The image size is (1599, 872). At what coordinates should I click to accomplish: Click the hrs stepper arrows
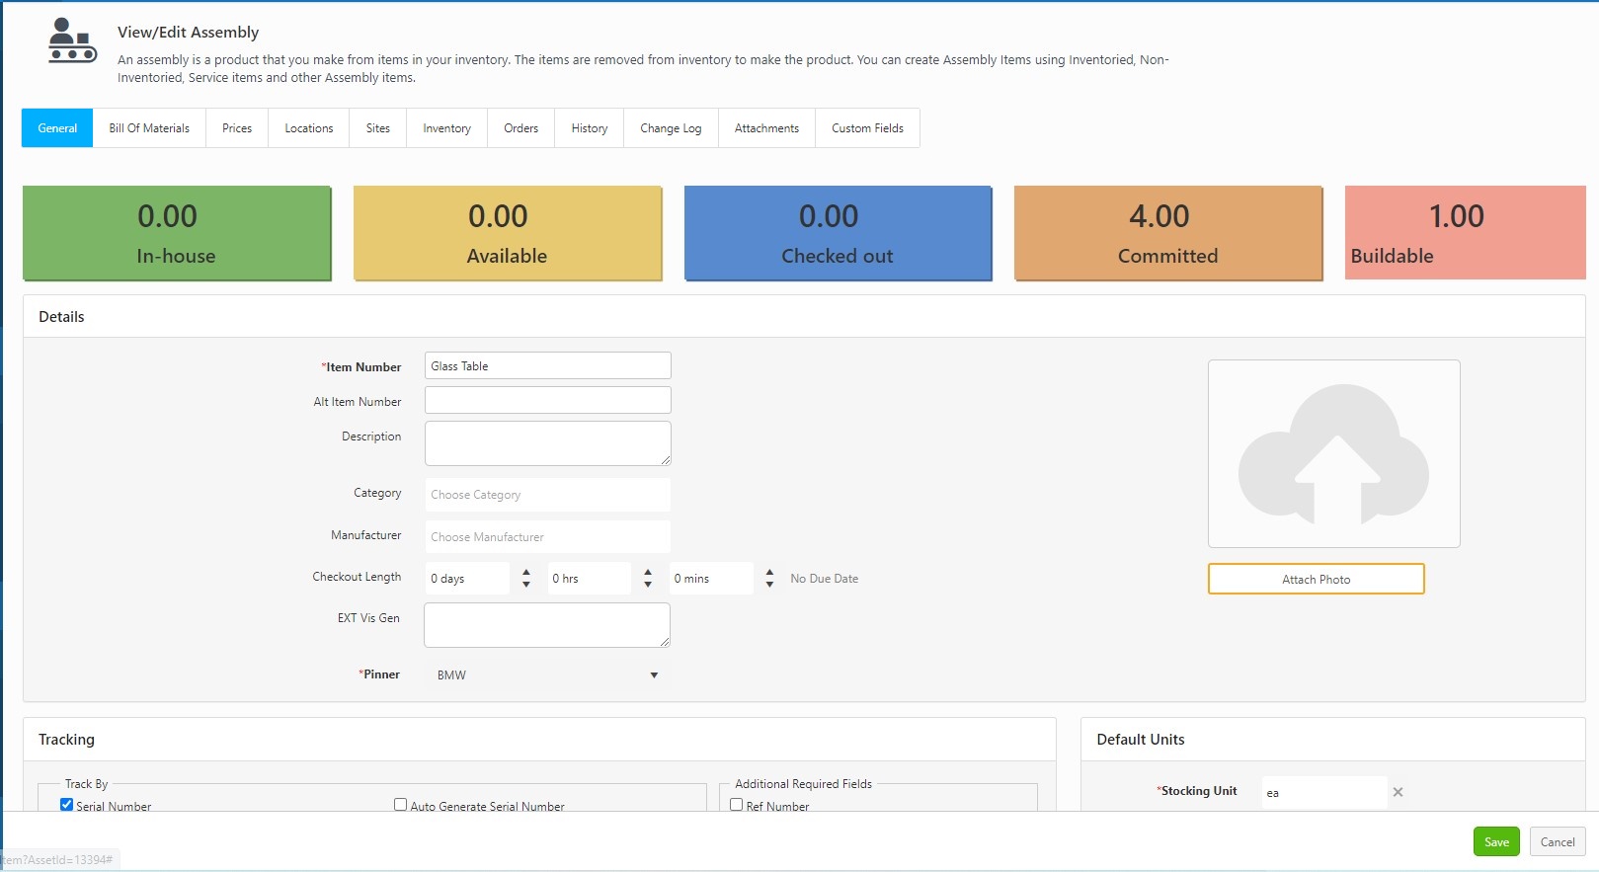648,579
